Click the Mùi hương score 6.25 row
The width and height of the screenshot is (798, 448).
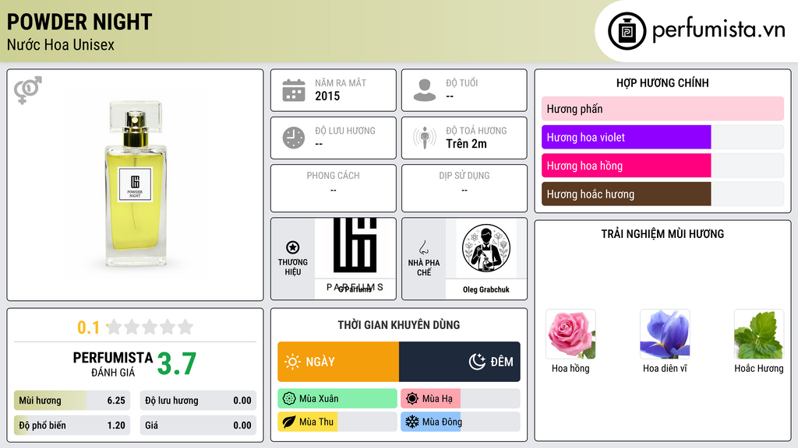[72, 401]
